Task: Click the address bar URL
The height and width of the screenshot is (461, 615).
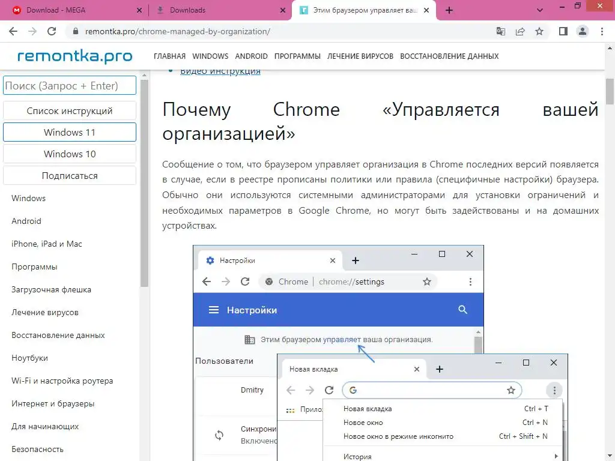Action: 178,31
